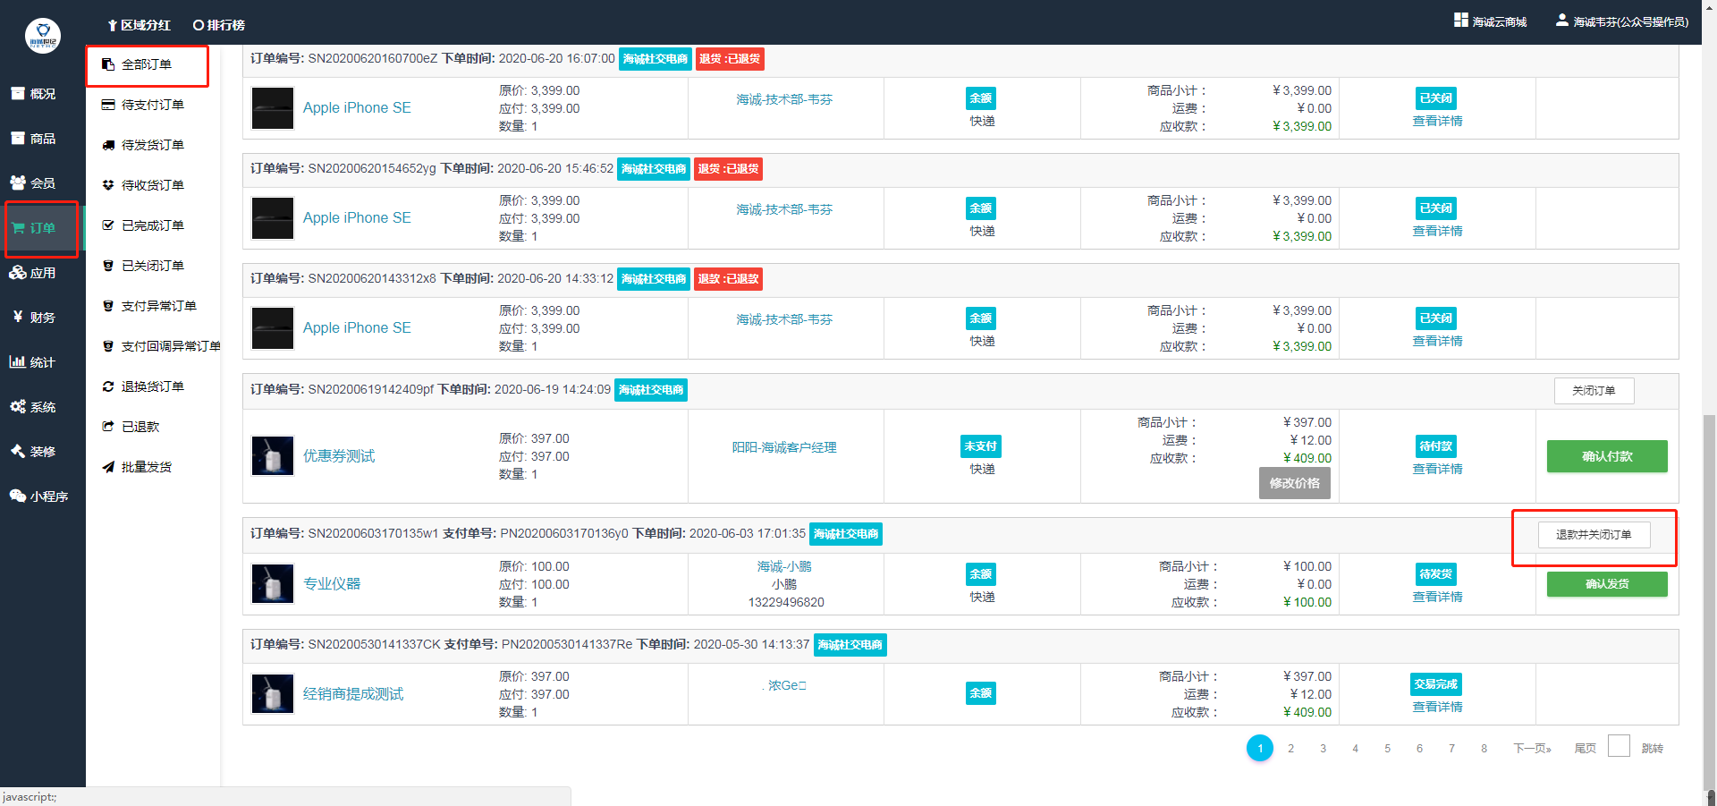Screen dimensions: 1717x806
Task: Open the 排行榜 top menu
Action: [x=219, y=25]
